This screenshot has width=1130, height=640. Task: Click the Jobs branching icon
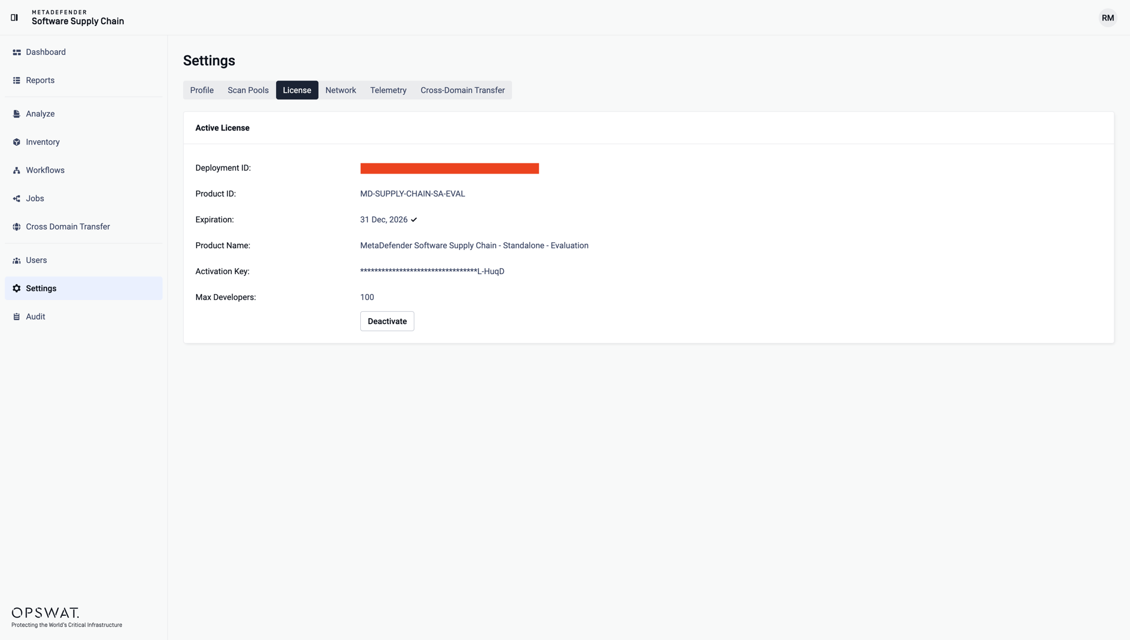(16, 199)
